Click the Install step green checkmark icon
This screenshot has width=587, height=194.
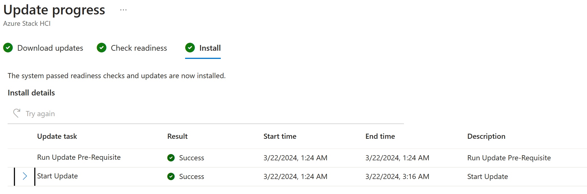tap(190, 48)
